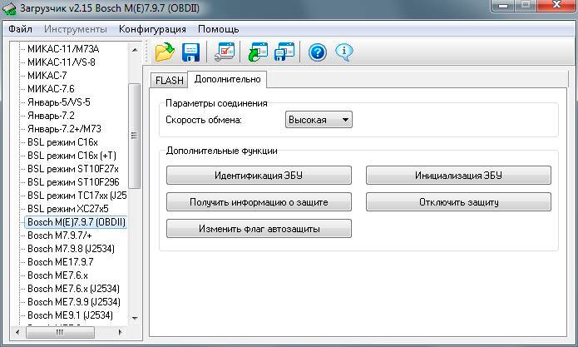The image size is (578, 347).
Task: Click the open file folder icon
Action: [165, 52]
